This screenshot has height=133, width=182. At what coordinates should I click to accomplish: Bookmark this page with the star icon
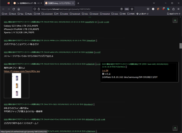click(132, 9)
